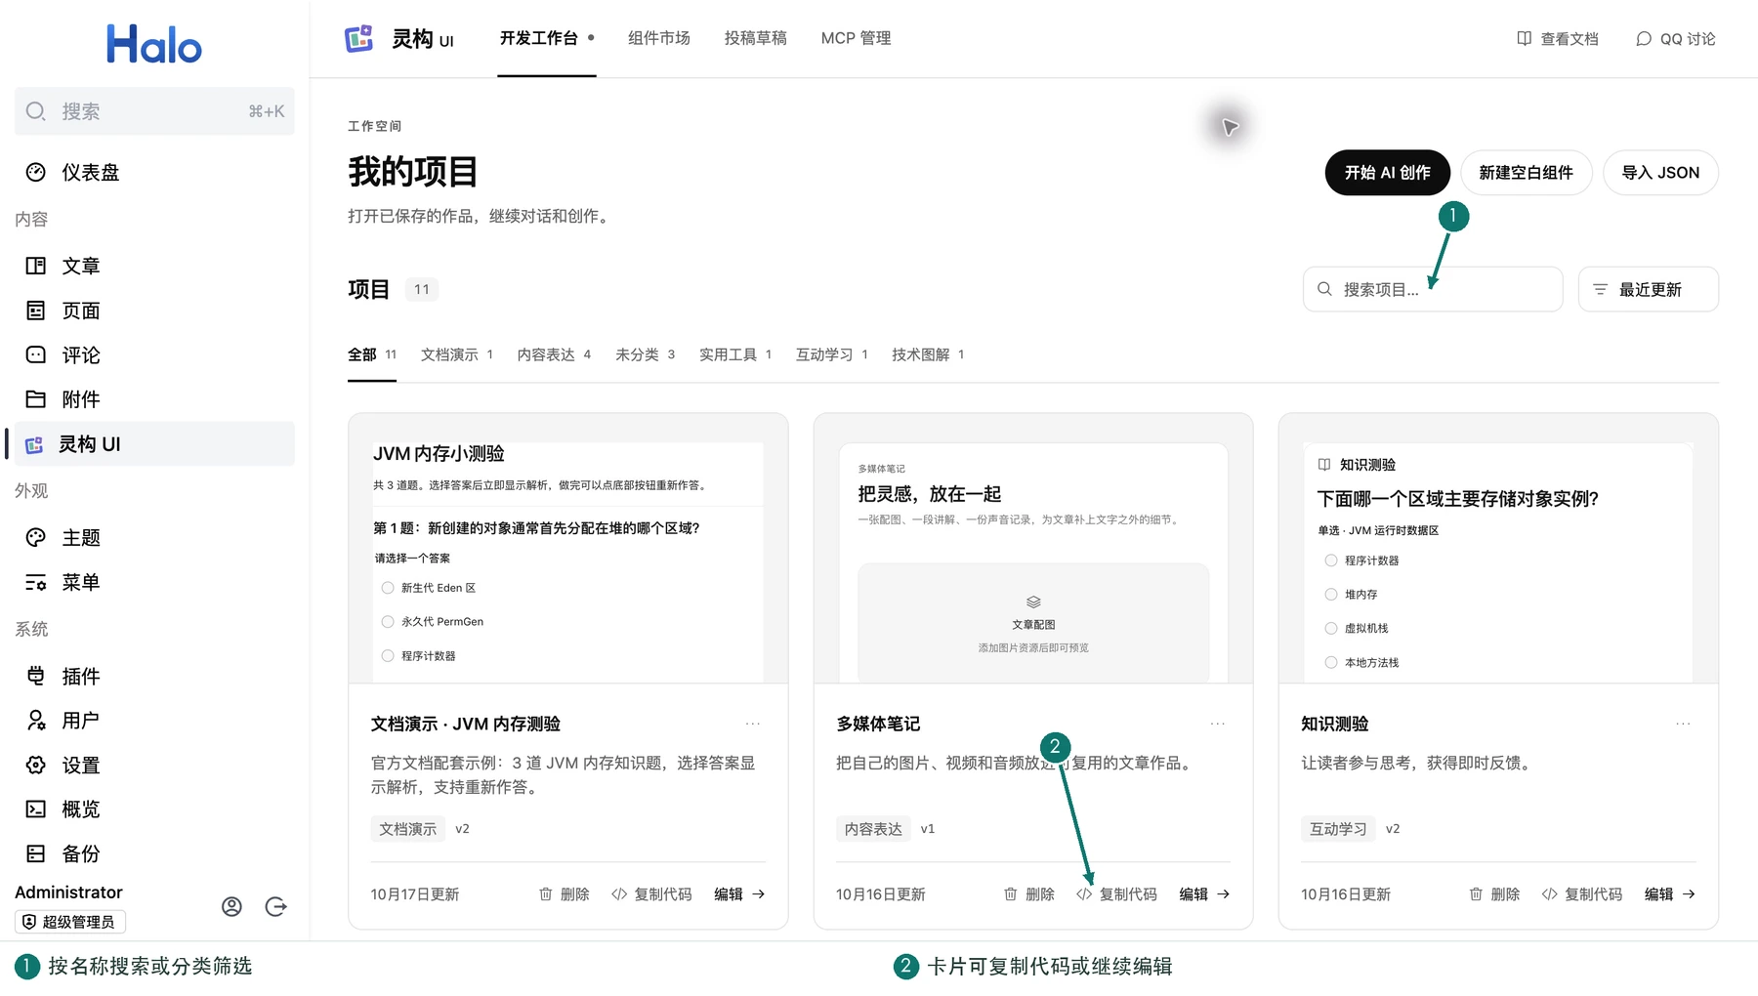Switch to the 投稿草稿 tab
Screen dimensions: 1758x996
[x=755, y=38]
